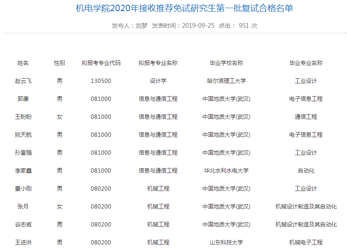Click the code 130500 in 赵云飞 row
The width and height of the screenshot is (347, 250).
click(101, 81)
